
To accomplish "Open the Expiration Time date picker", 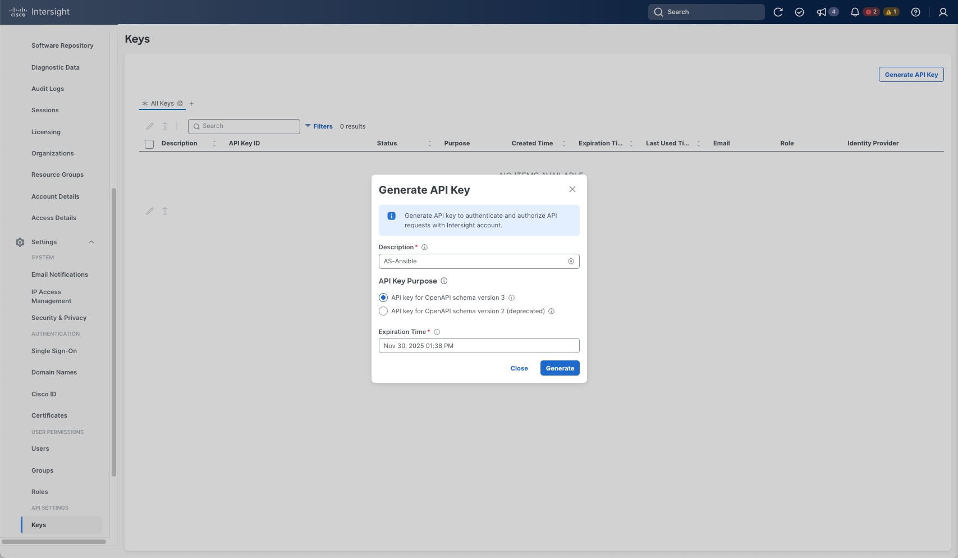I will 479,345.
